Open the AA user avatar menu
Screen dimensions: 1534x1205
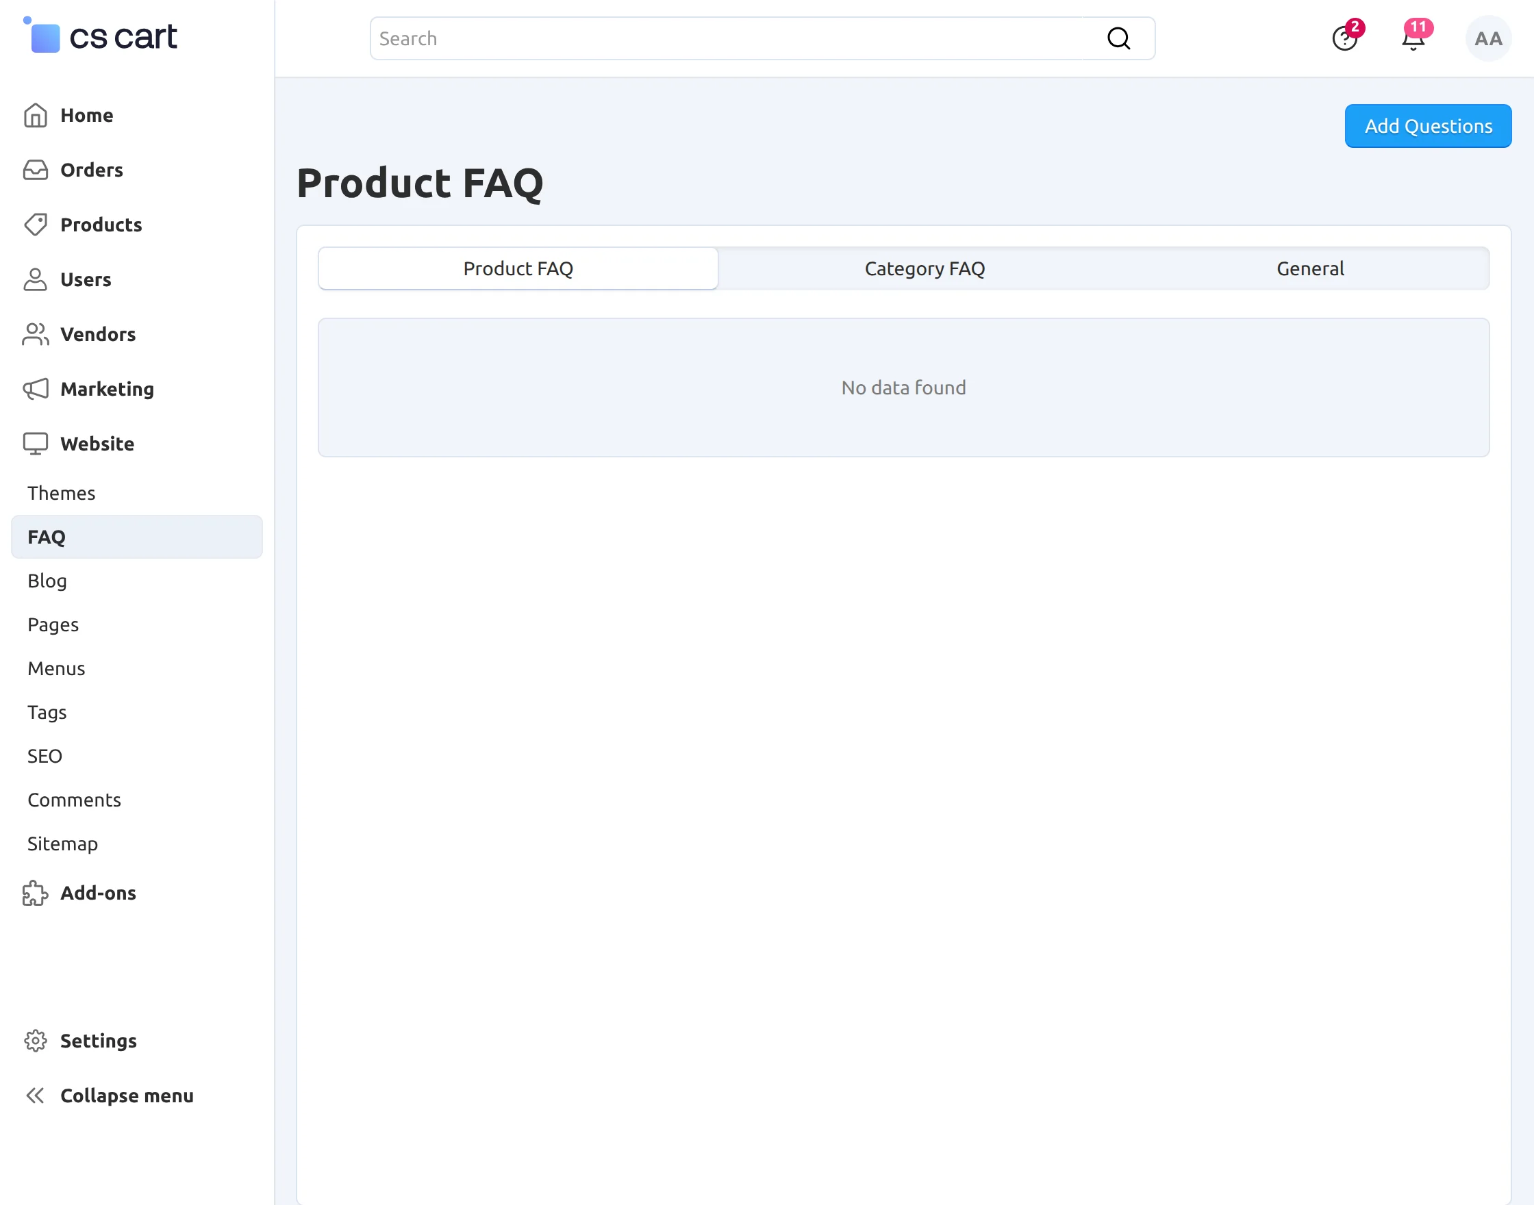(1488, 39)
